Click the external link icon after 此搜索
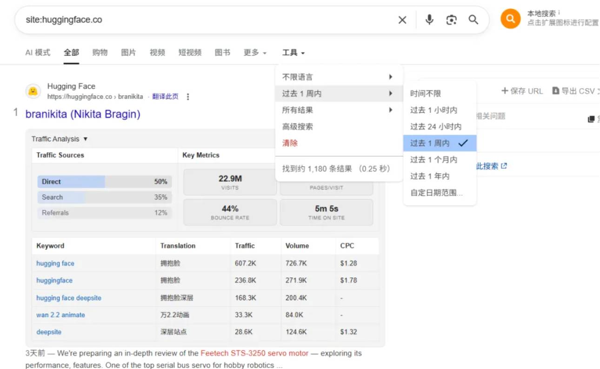The height and width of the screenshot is (369, 600). click(504, 166)
